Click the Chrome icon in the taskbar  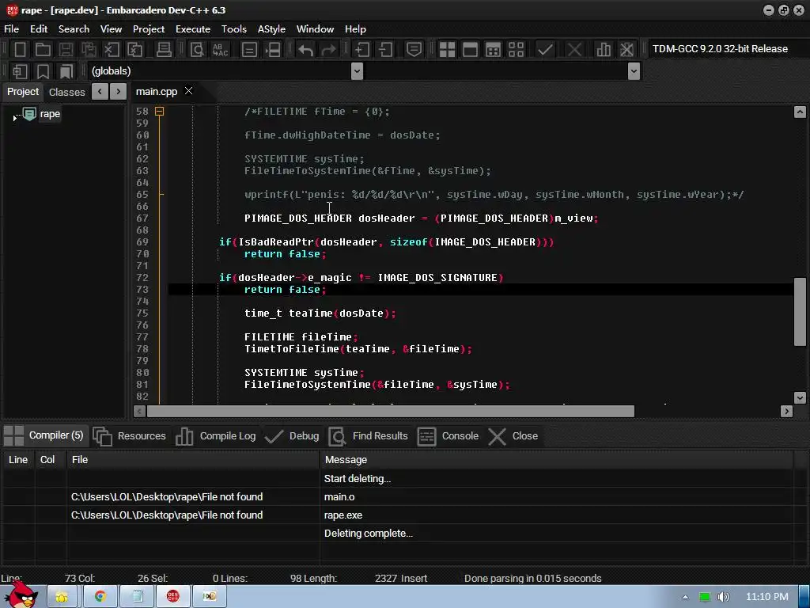[x=100, y=597]
